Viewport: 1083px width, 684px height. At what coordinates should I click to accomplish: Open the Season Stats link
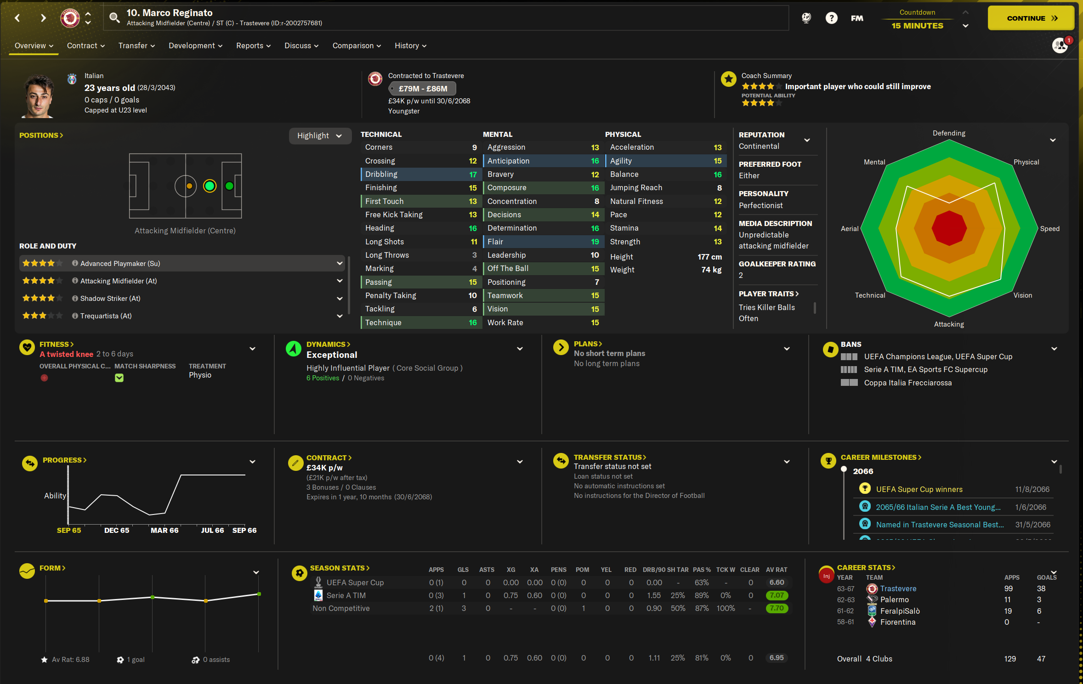coord(340,568)
